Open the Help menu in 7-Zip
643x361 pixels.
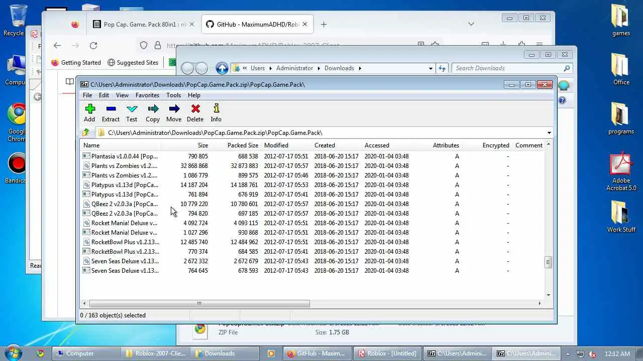194,95
